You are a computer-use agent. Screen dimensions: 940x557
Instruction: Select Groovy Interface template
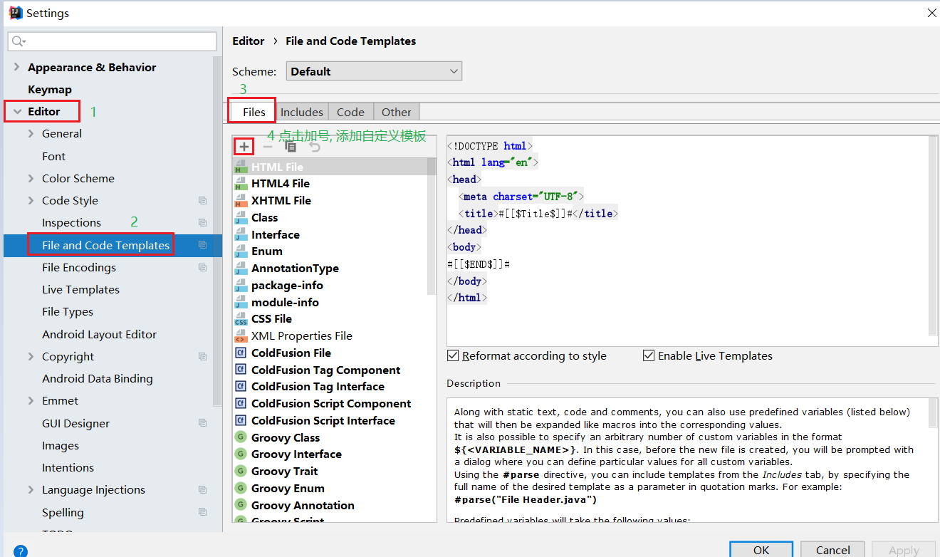tap(296, 454)
